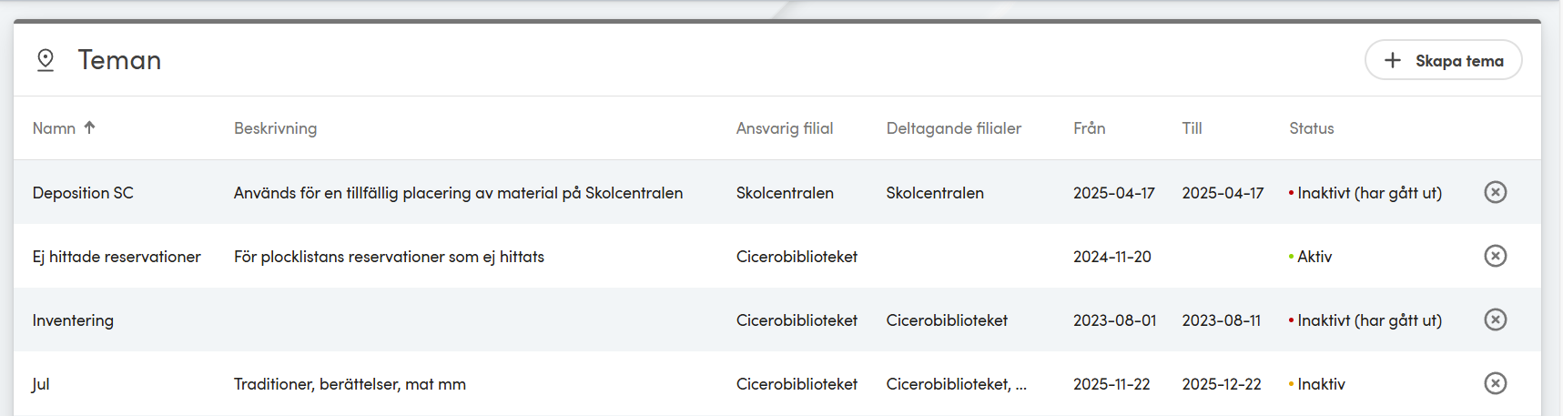Click the circled X icon on the Jul row
This screenshot has height=416, width=1563.
pyautogui.click(x=1495, y=383)
